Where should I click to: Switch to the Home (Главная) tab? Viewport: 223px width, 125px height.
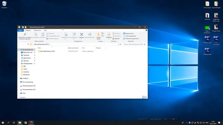[28, 30]
